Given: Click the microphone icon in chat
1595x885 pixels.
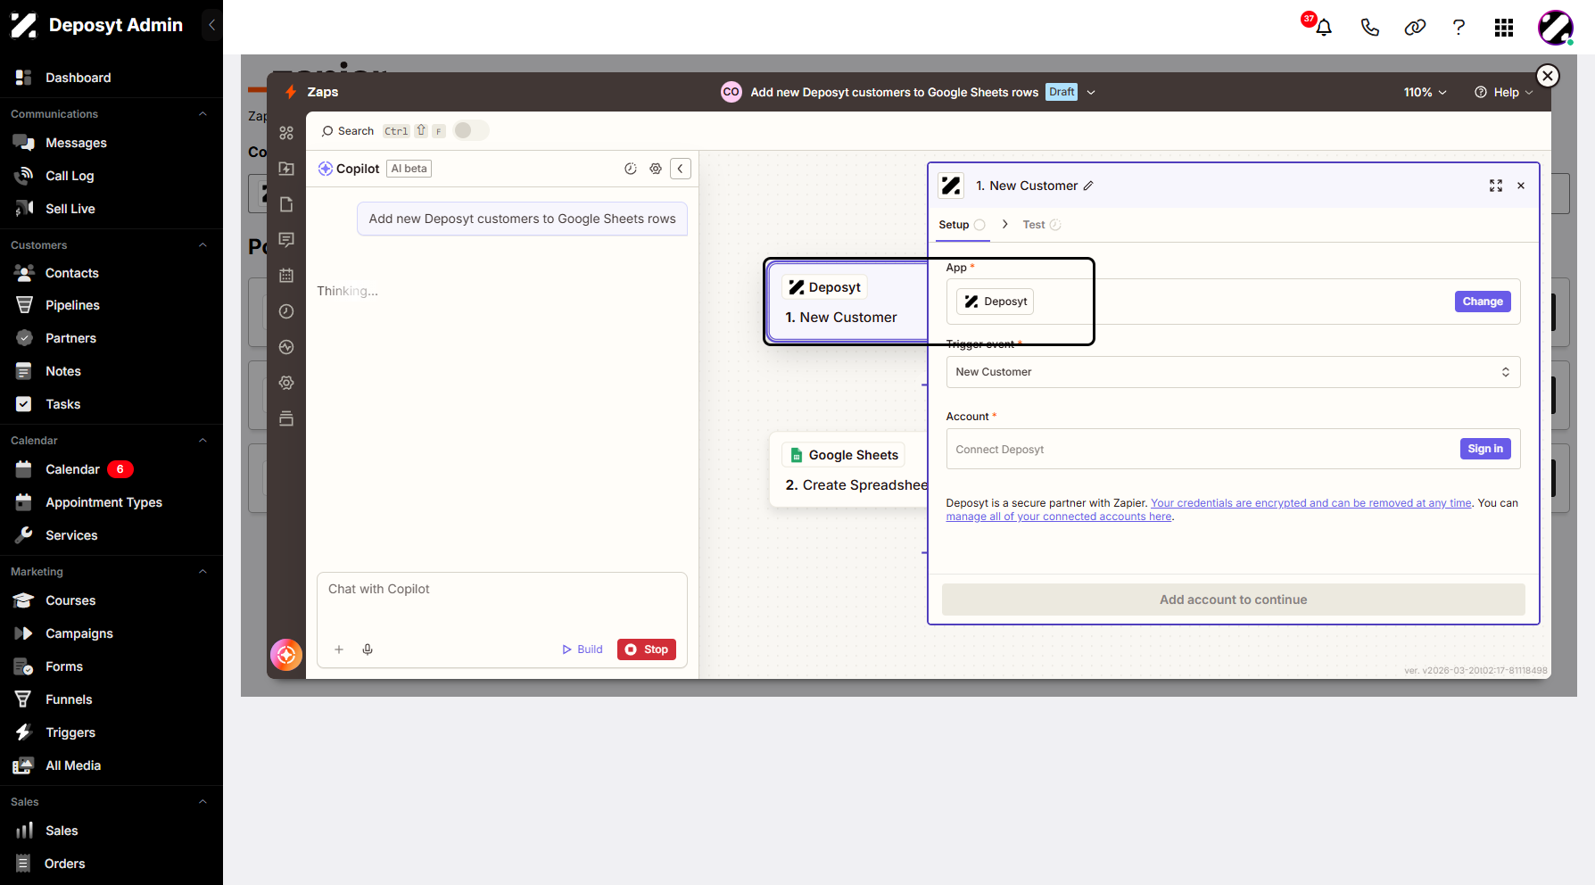Looking at the screenshot, I should click(x=368, y=649).
